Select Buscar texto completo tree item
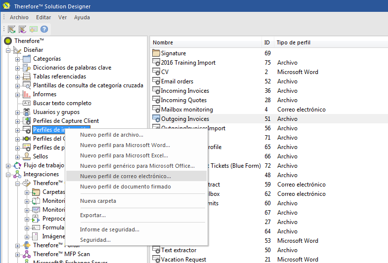The image size is (388, 263). click(62, 103)
